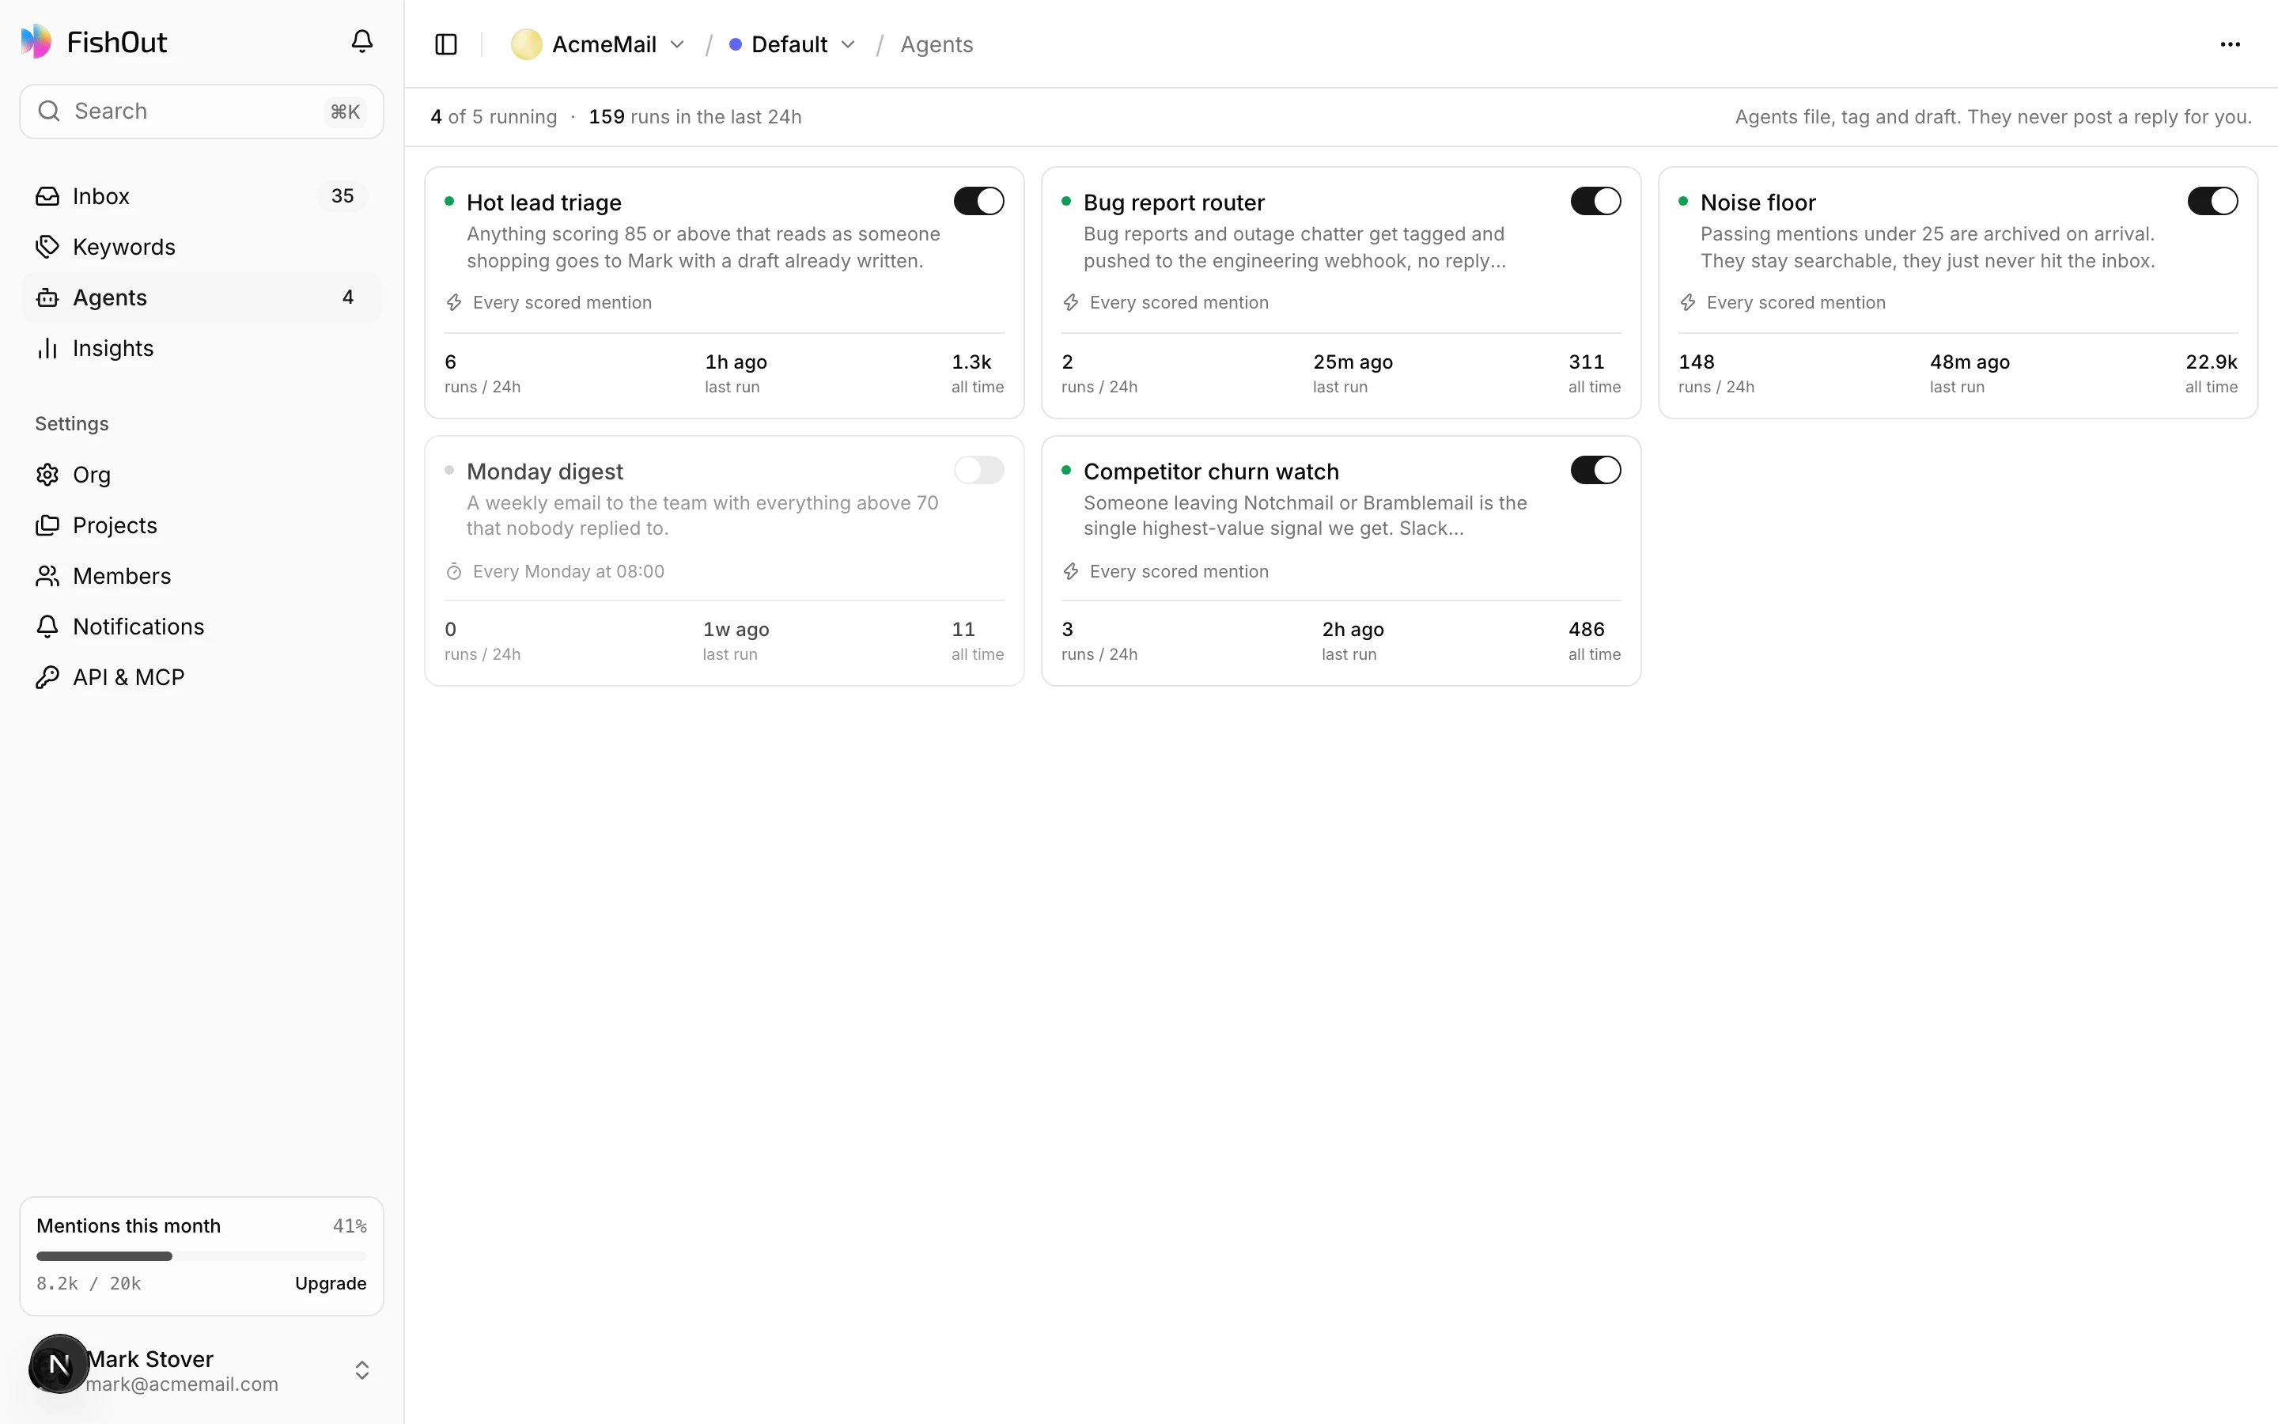2278x1424 pixels.
Task: Click the FishOut logo
Action: pos(93,41)
